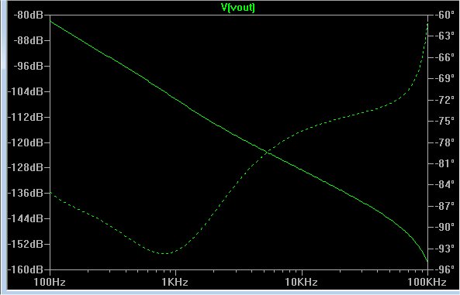Screen dimensions: 460x295
Task: Click the -80dB magnitude axis label
Action: (x=28, y=15)
